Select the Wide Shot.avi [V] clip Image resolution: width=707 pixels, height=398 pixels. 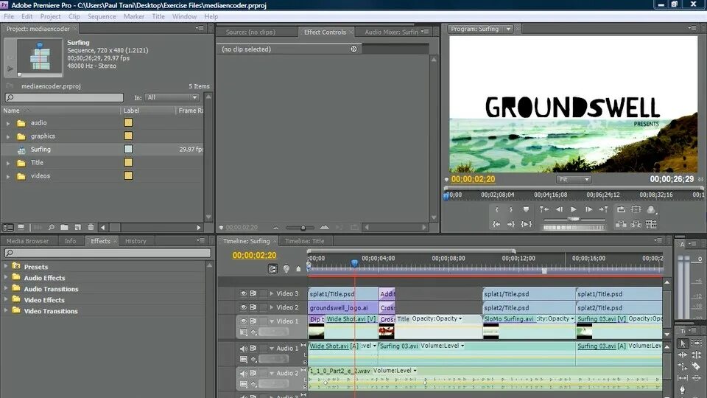click(x=351, y=319)
